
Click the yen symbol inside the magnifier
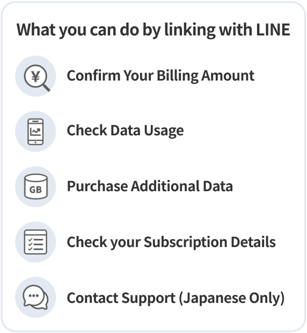coord(35,76)
